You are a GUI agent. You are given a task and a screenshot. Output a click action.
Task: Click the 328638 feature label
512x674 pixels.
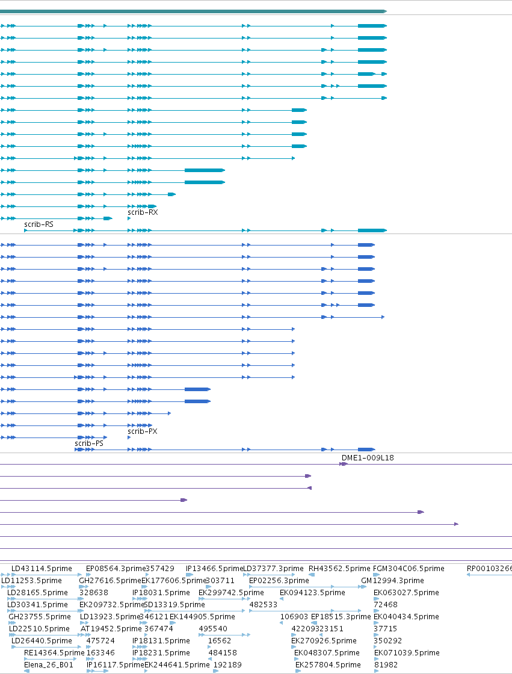[x=94, y=593]
